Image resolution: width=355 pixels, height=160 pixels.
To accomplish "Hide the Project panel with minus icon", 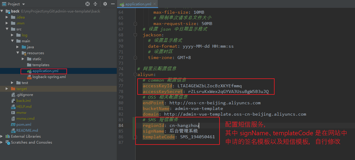I will click(113, 4).
